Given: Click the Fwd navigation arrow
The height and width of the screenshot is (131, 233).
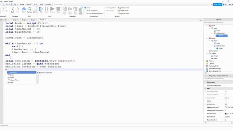Looking at the screenshot, I should click(18, 9).
